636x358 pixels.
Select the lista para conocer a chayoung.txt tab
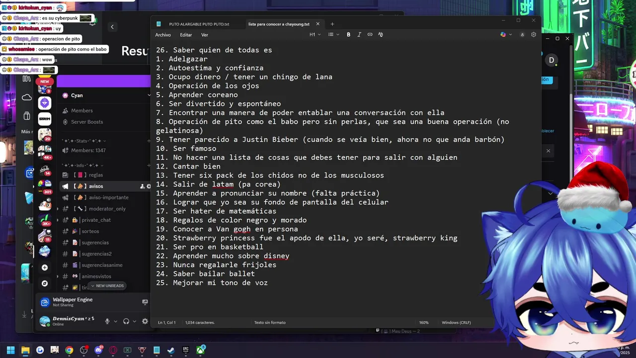[x=279, y=24]
